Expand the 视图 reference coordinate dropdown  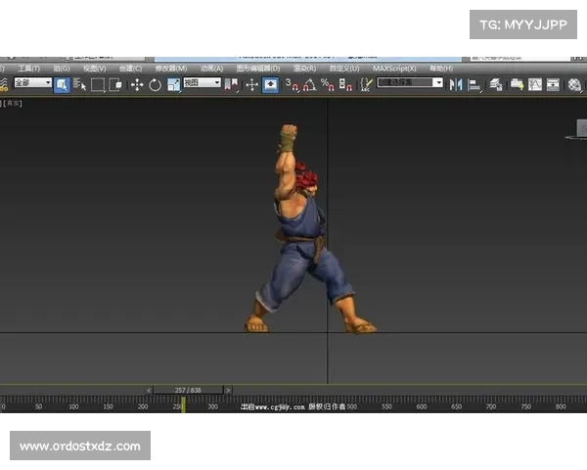[x=203, y=83]
